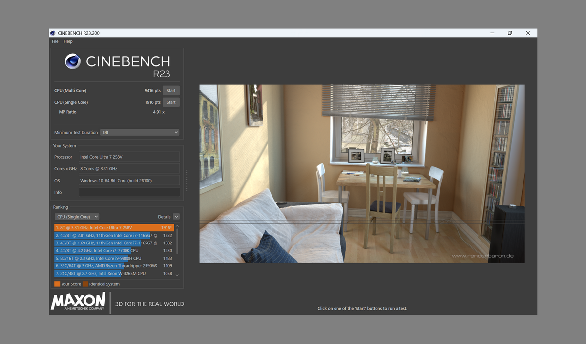Click the Info input field

129,192
